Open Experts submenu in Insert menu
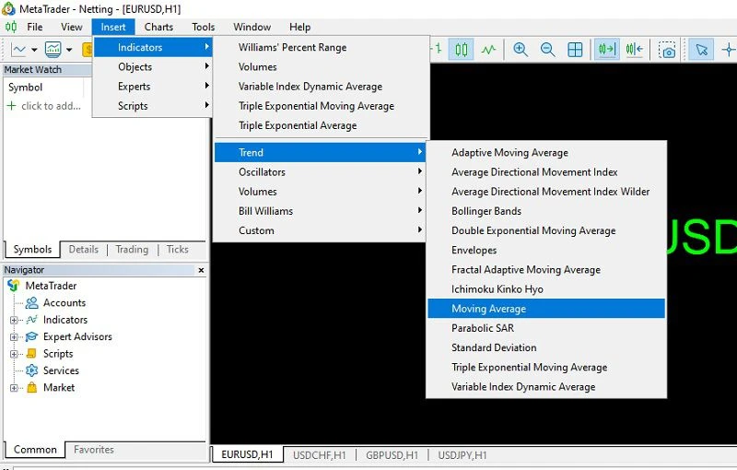The image size is (737, 470). (x=153, y=87)
